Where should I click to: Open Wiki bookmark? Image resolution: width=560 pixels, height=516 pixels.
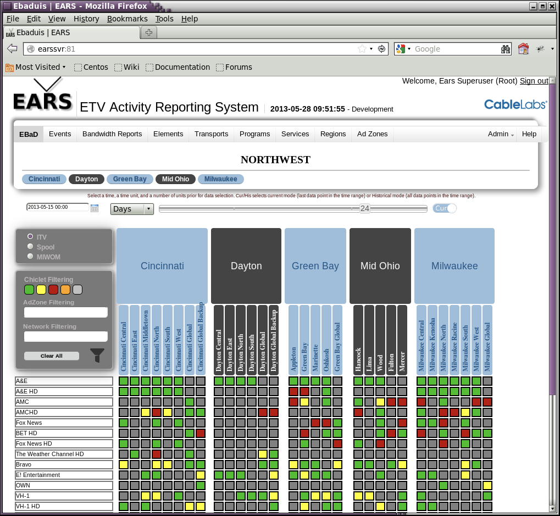click(x=127, y=67)
